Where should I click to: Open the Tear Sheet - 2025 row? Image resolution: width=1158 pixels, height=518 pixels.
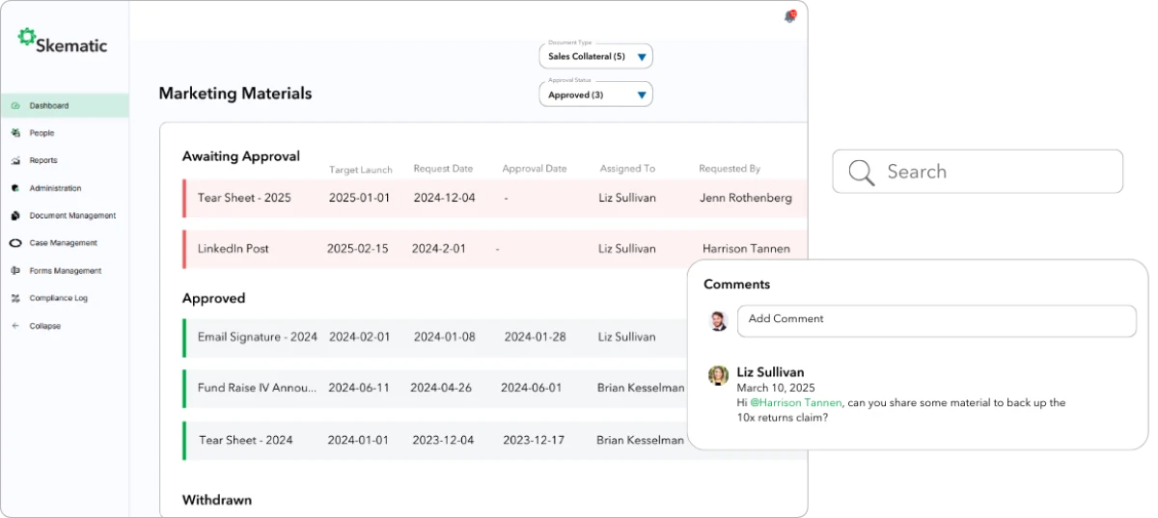[244, 198]
